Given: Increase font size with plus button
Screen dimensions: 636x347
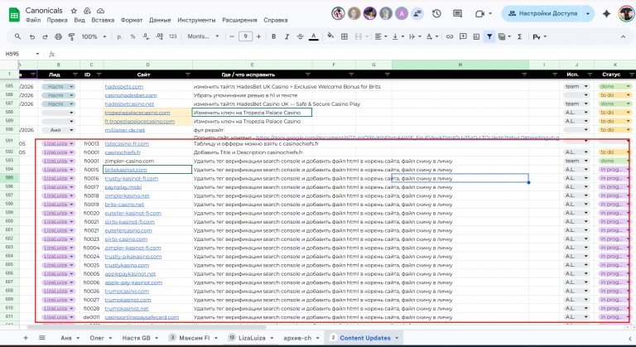Looking at the screenshot, I should (258, 36).
